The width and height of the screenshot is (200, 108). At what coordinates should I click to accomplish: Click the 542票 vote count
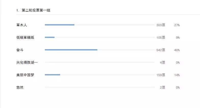tap(161, 50)
